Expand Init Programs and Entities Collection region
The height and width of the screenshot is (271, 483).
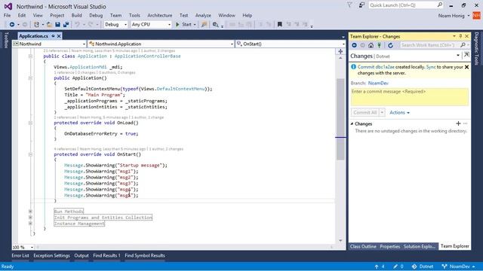point(30,218)
